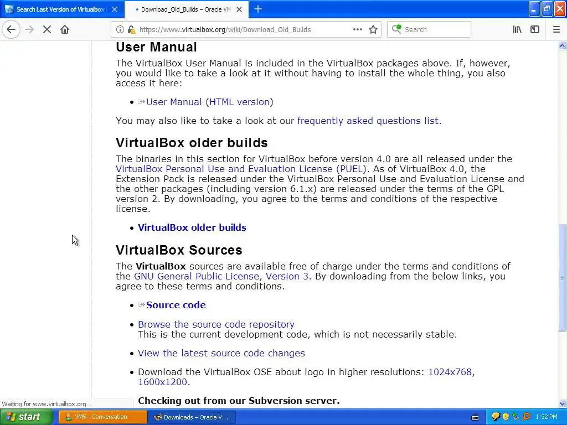Click the Search box in toolbar
The width and height of the screenshot is (567, 425).
(x=429, y=30)
